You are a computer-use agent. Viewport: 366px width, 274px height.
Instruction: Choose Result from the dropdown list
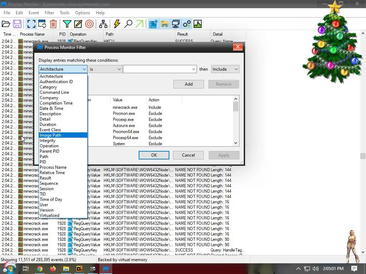63,178
